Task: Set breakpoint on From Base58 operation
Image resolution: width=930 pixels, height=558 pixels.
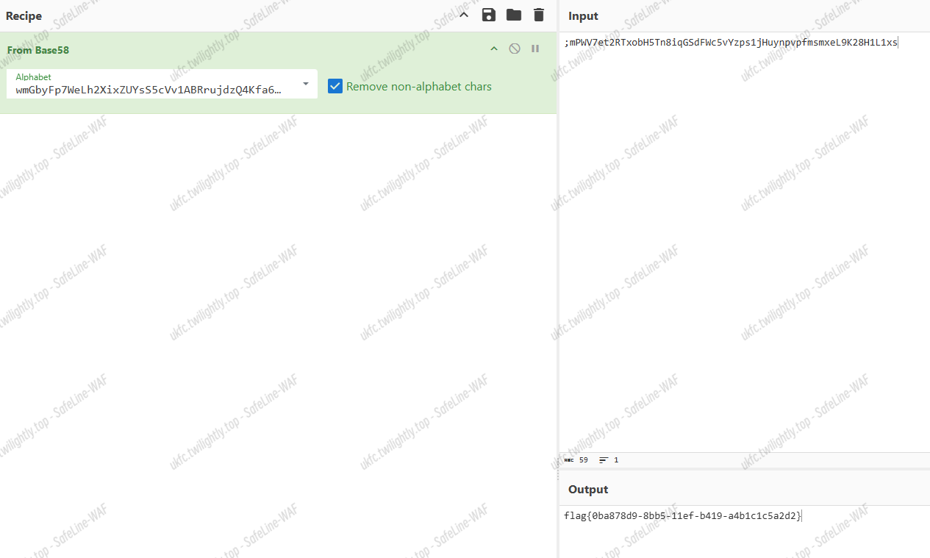Action: pos(535,49)
